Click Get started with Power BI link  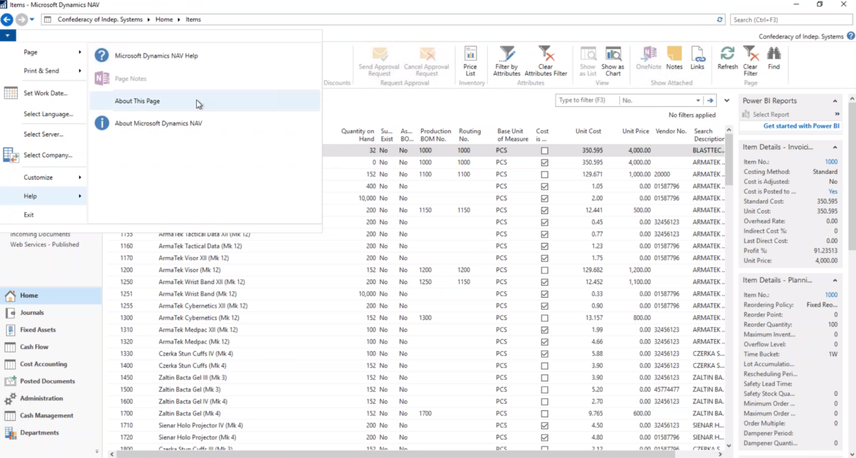[801, 126]
